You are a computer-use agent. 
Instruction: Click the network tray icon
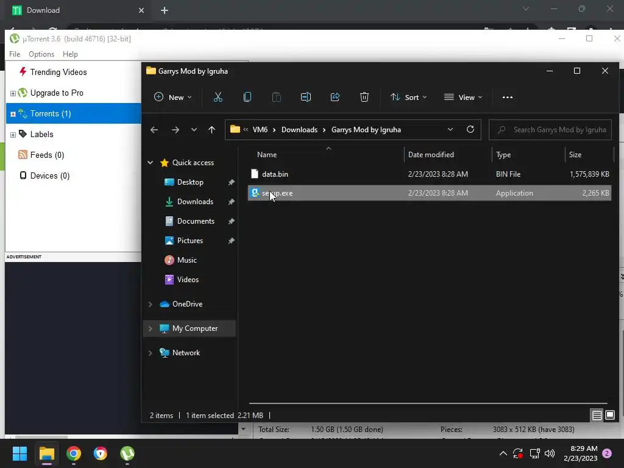pyautogui.click(x=534, y=453)
